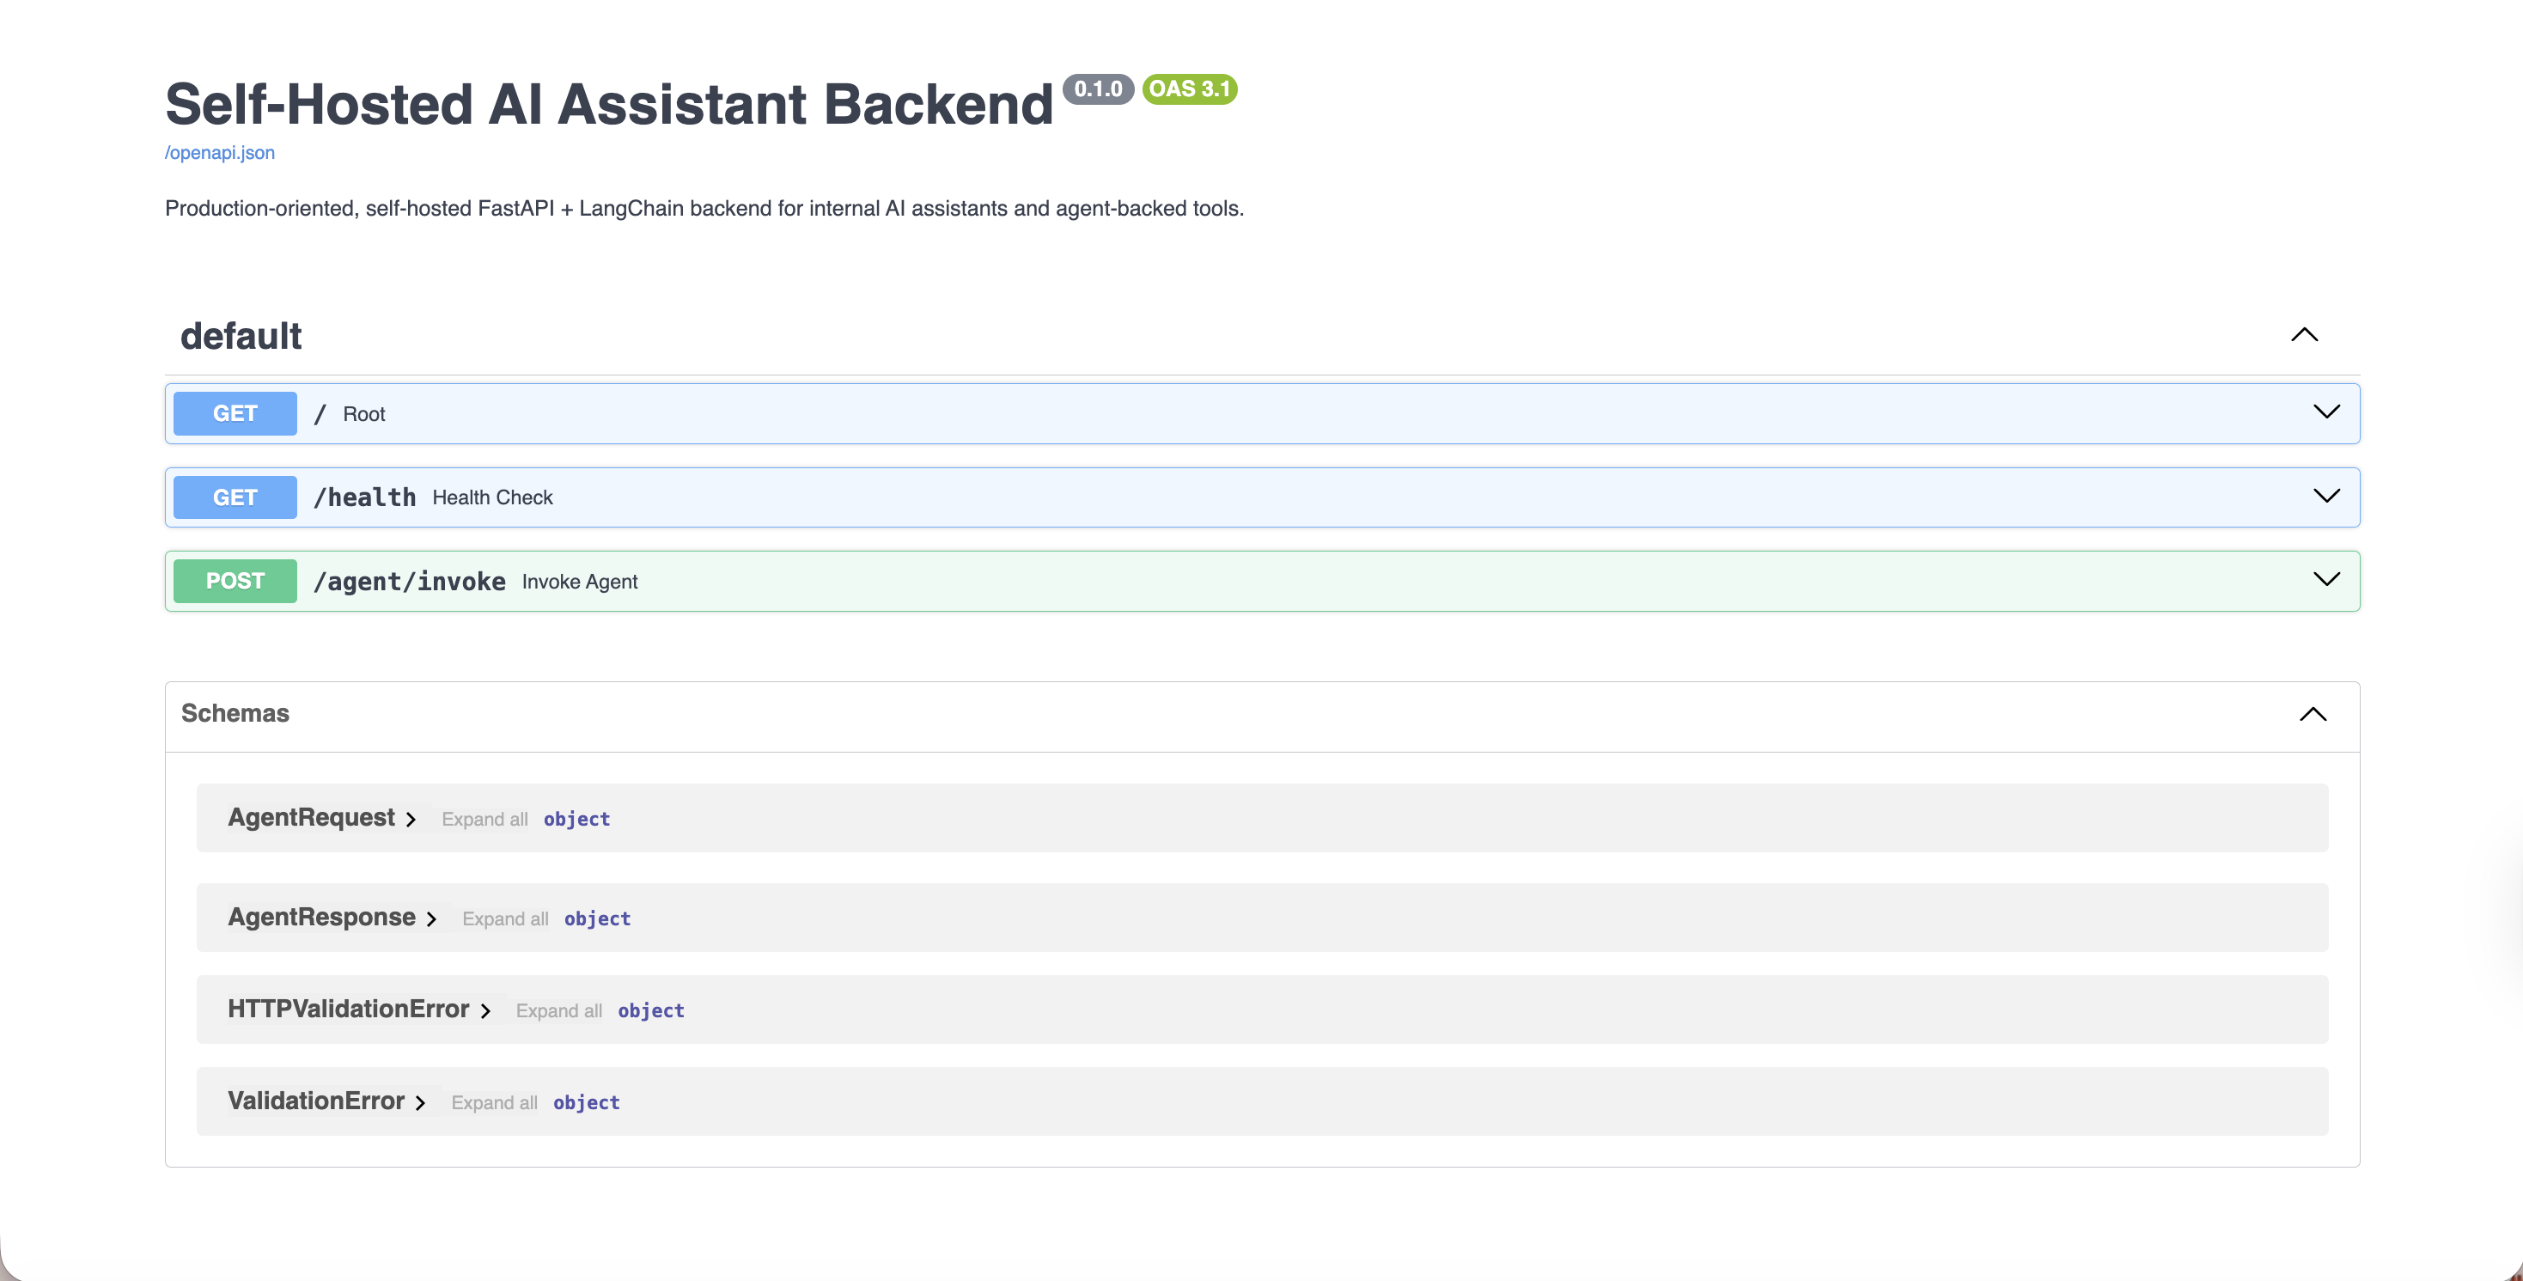Collapse the Schemas section
Viewport: 2523px width, 1281px height.
click(2313, 715)
